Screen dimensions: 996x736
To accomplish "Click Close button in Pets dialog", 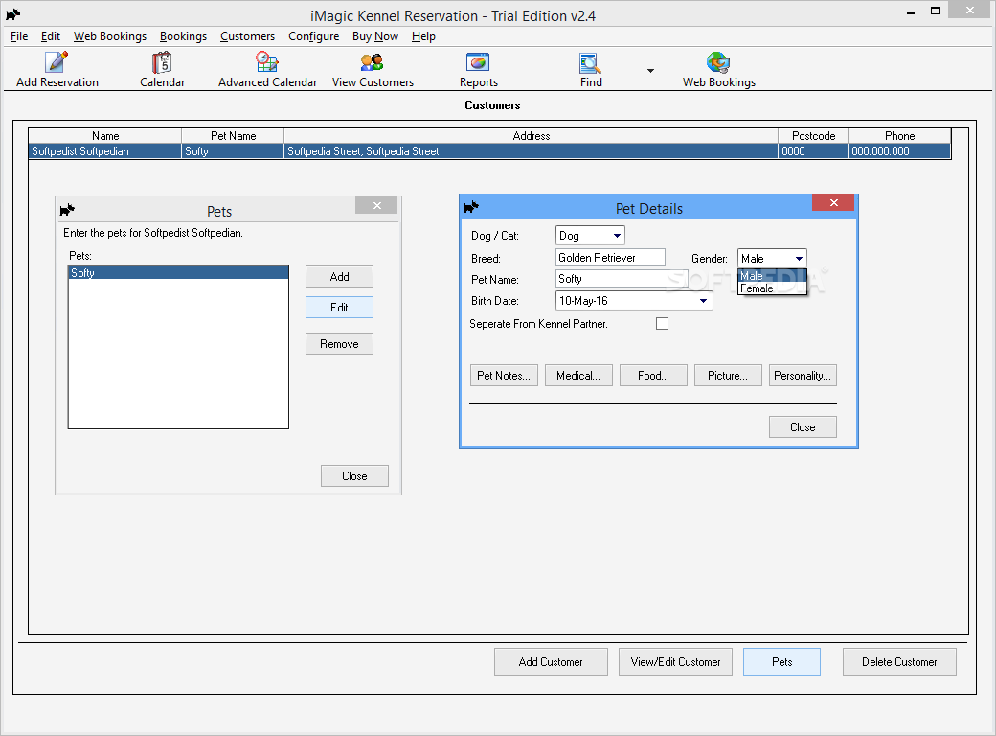I will [354, 476].
